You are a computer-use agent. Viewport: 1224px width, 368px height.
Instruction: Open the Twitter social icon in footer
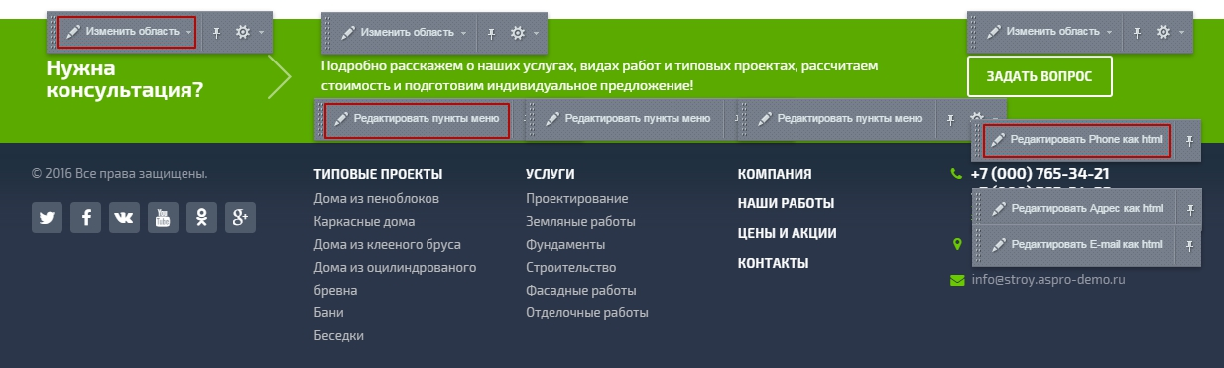(x=47, y=218)
